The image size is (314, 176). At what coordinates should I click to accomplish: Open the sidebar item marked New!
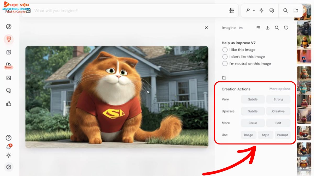9,65
